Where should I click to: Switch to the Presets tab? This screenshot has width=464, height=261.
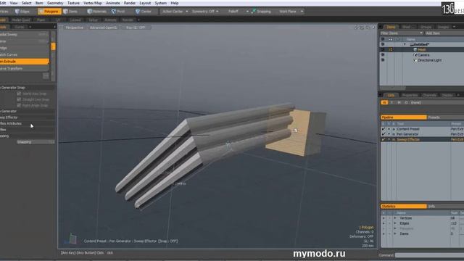445,117
